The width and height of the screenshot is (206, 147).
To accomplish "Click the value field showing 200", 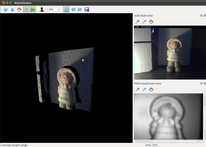I will pos(52,10).
